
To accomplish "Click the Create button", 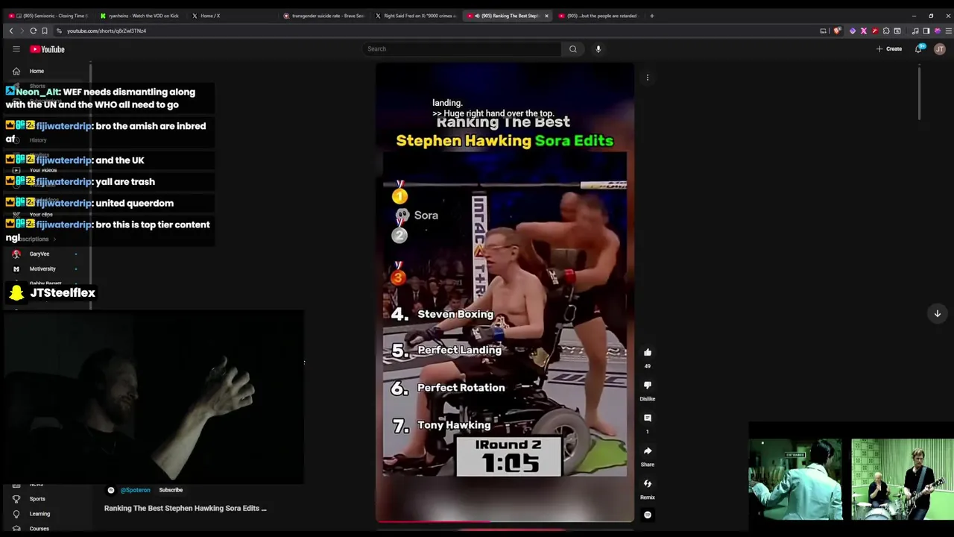I will pyautogui.click(x=888, y=49).
